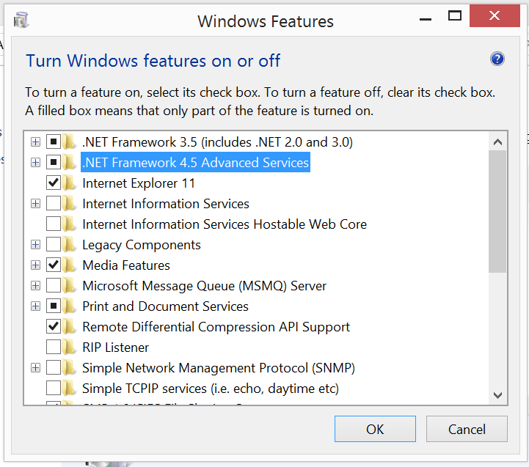Click folder icon beside Media Features

coord(70,265)
